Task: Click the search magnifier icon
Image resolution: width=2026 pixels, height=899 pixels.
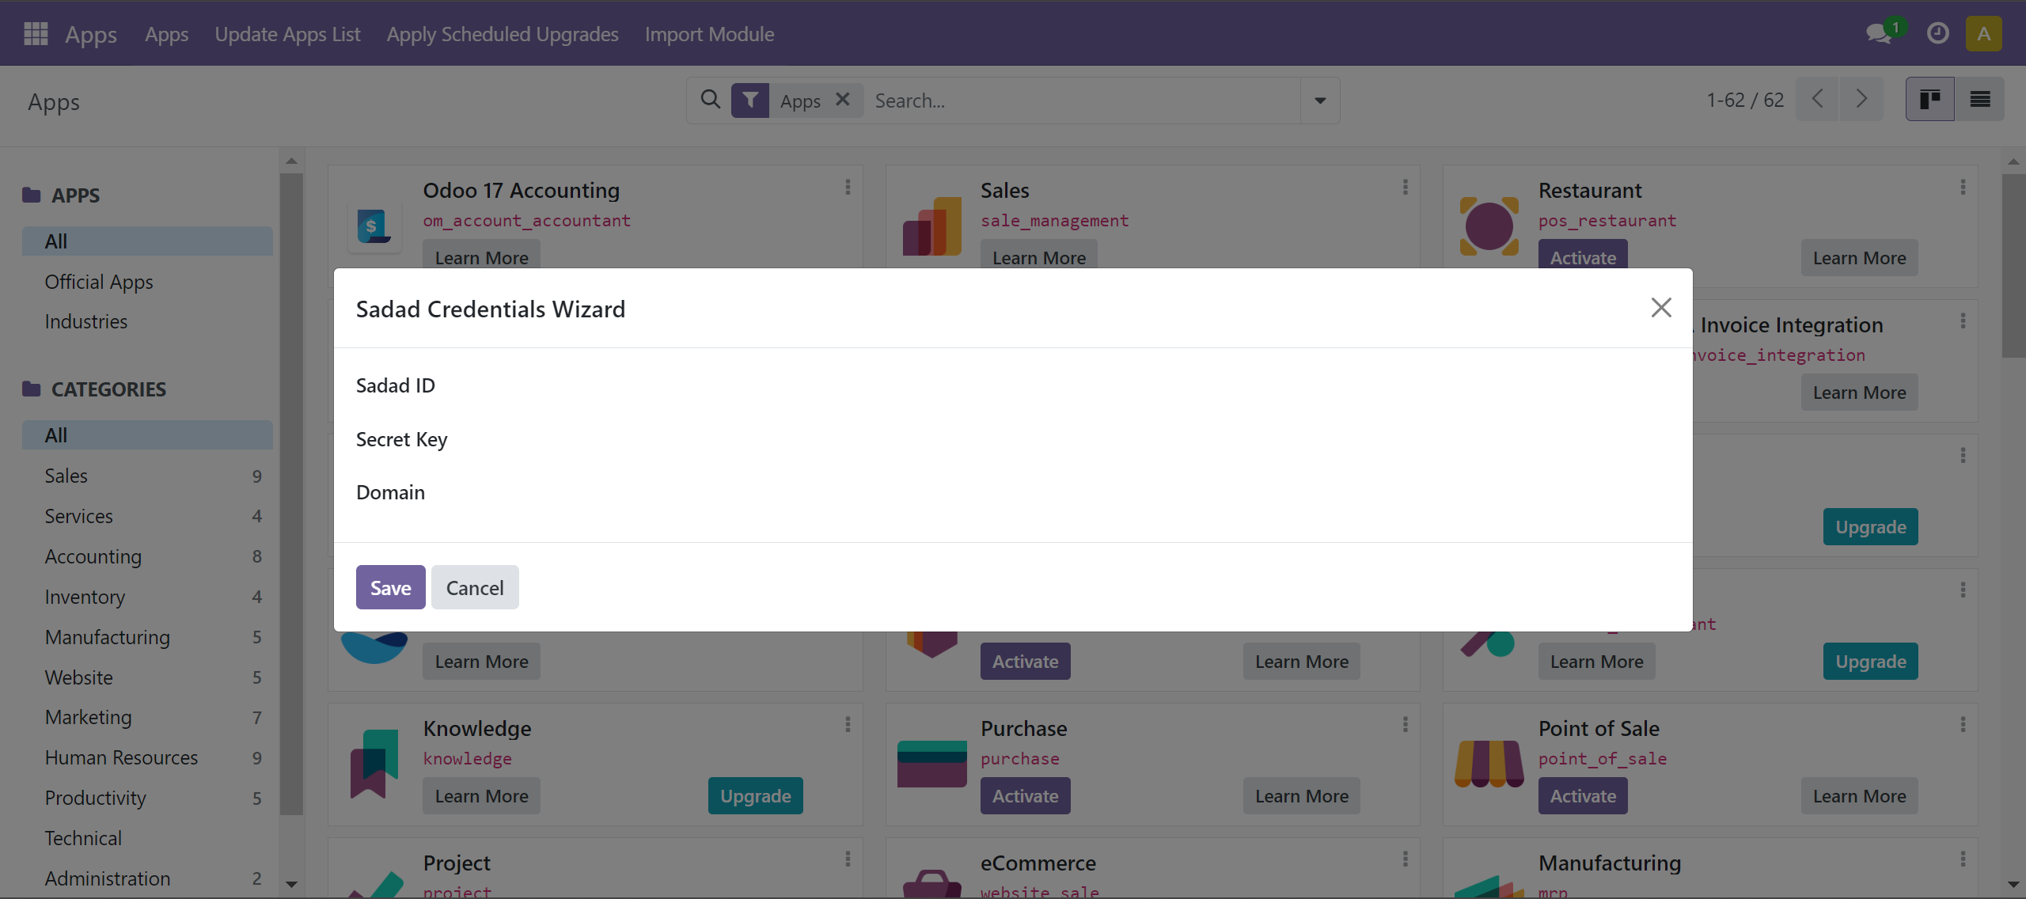Action: click(x=711, y=100)
